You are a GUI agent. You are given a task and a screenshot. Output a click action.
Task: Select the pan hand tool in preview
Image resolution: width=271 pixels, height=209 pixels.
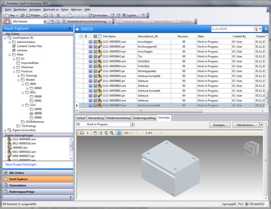pos(95,133)
